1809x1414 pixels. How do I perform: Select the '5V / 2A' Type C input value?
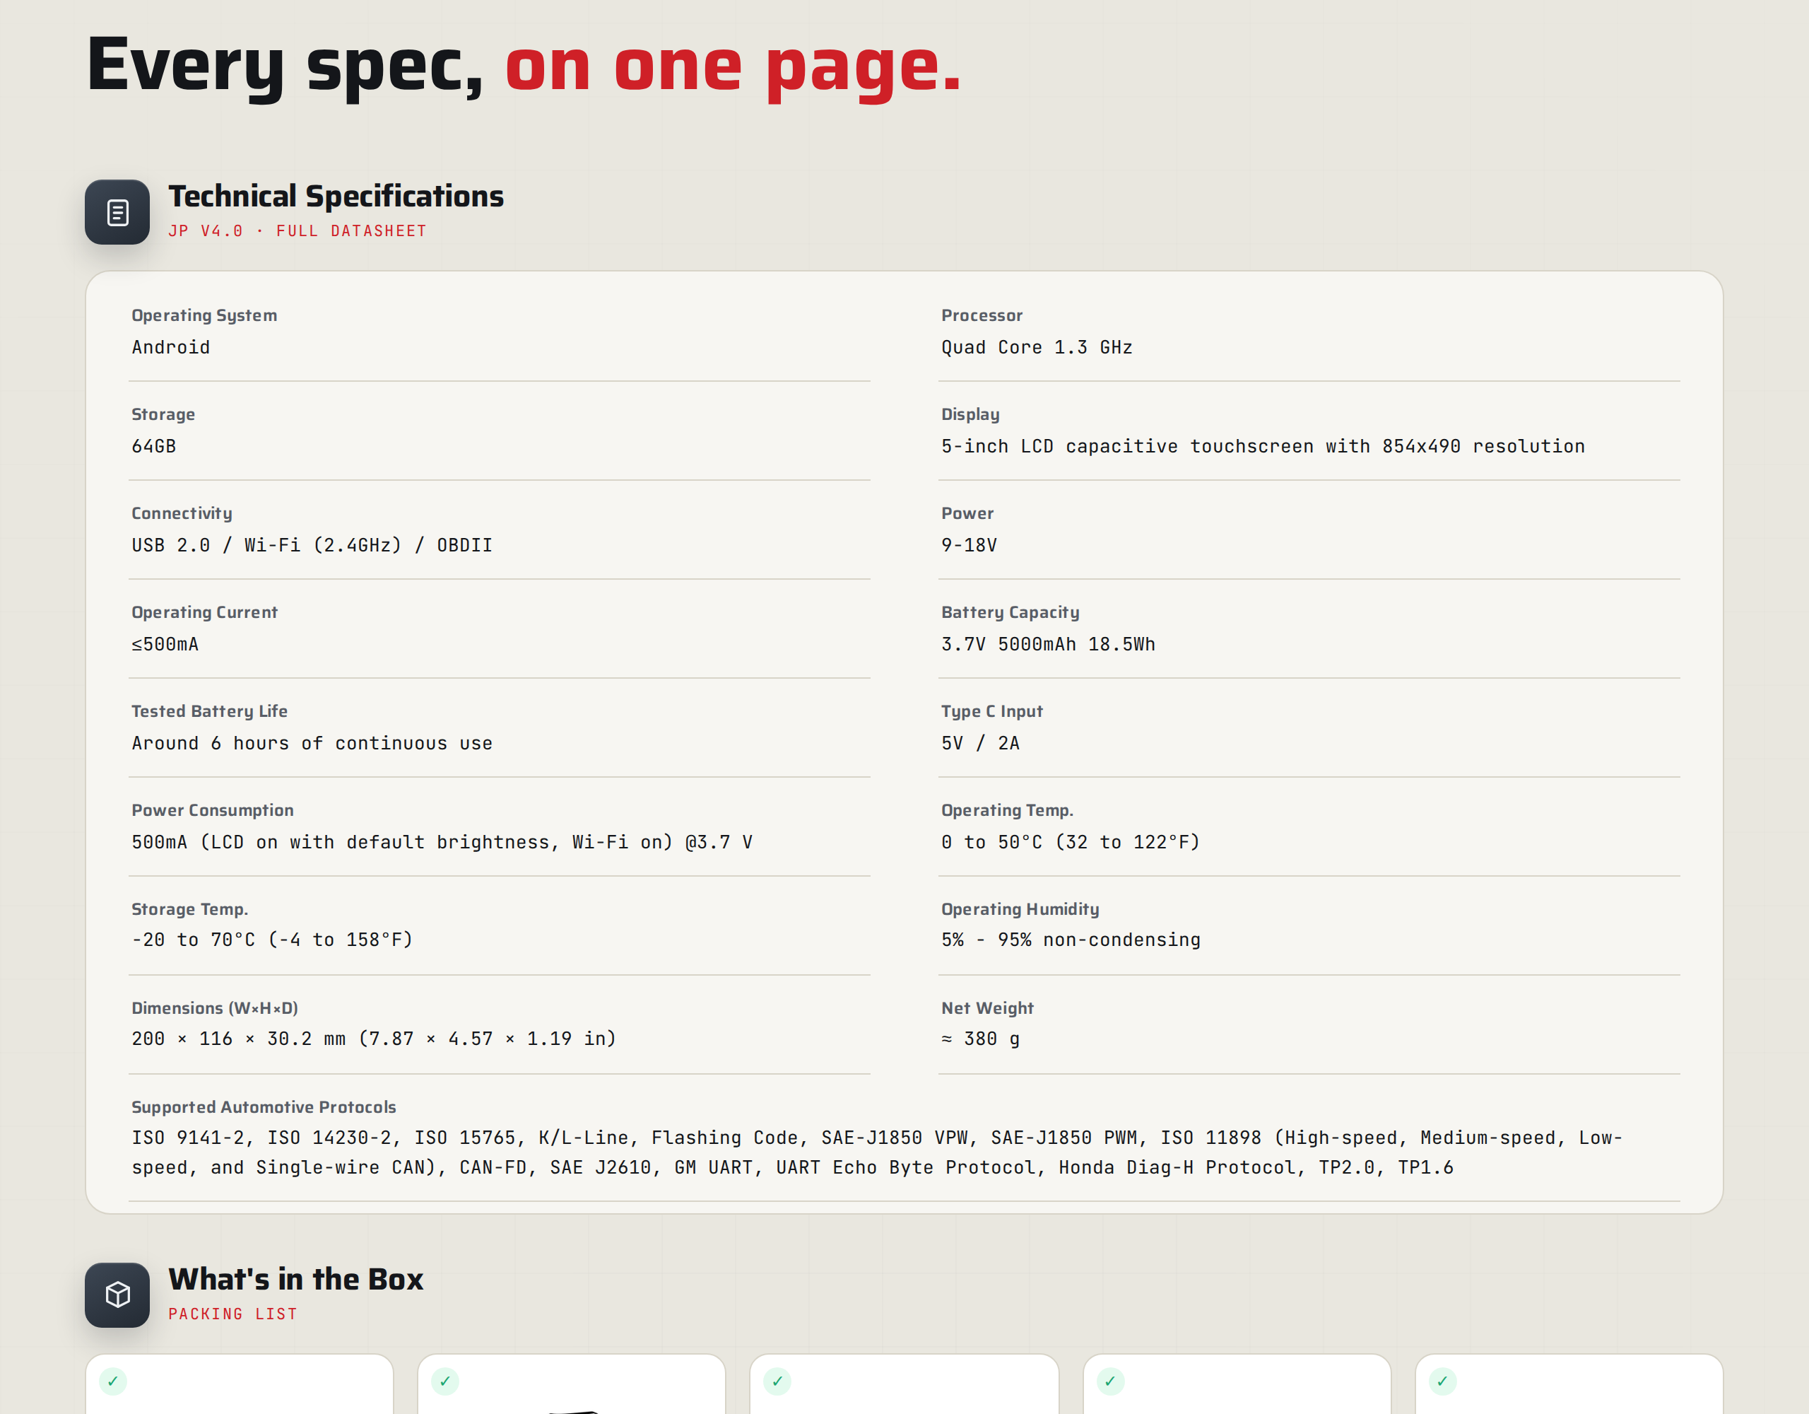click(980, 742)
